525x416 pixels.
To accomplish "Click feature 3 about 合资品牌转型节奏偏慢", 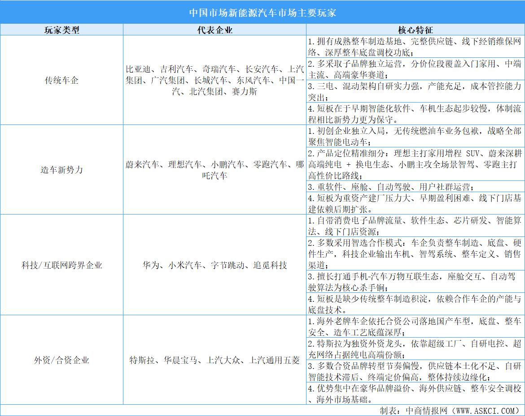I will pos(415,371).
